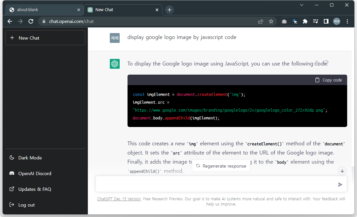Screen dimensions: 357x217
Task: Give thumbs down to the response
Action: pos(326,63)
